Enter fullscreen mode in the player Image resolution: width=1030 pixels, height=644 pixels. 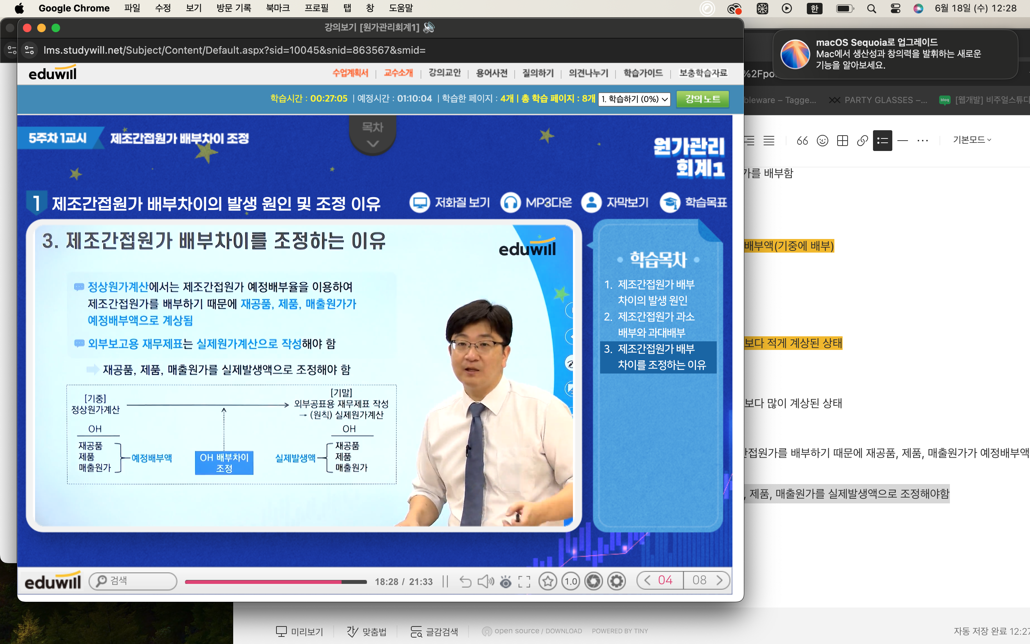pos(524,581)
